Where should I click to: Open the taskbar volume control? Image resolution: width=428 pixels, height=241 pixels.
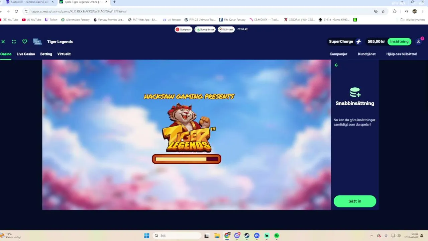[x=399, y=236]
